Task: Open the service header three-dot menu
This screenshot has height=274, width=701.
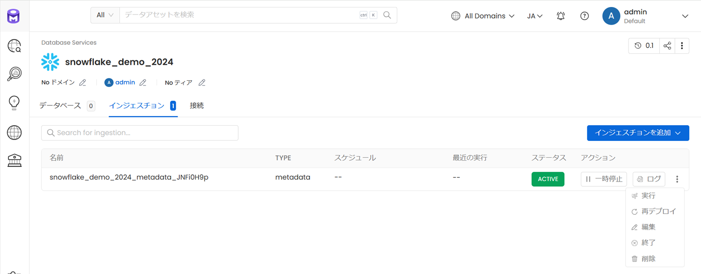Action: [x=682, y=46]
